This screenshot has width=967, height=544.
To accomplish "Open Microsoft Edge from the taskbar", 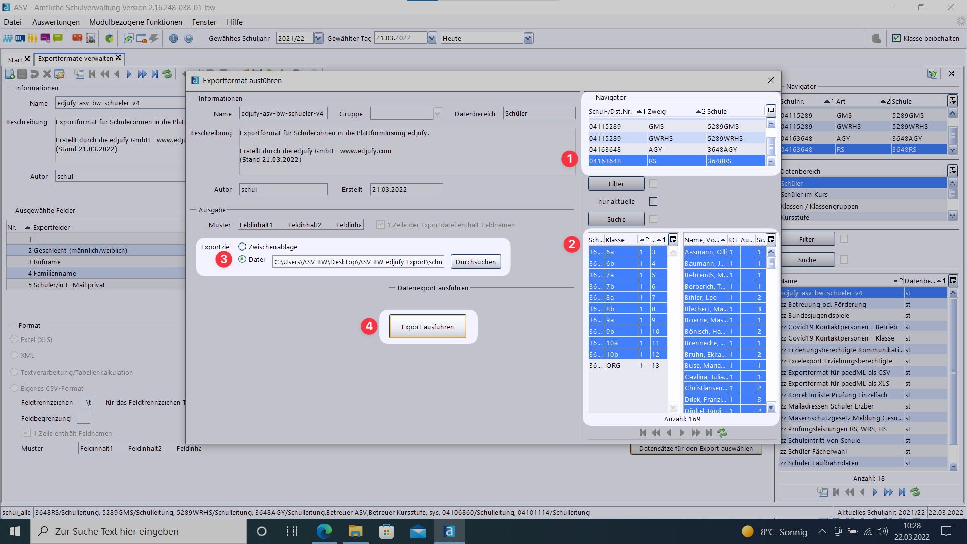I will point(324,531).
